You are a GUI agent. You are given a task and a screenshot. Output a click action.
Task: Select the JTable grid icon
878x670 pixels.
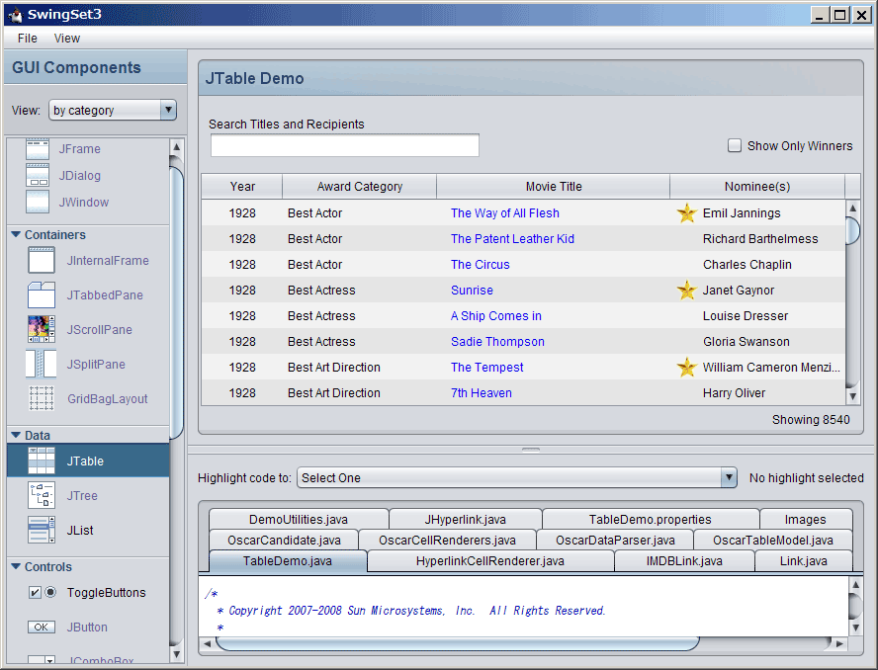[x=42, y=461]
